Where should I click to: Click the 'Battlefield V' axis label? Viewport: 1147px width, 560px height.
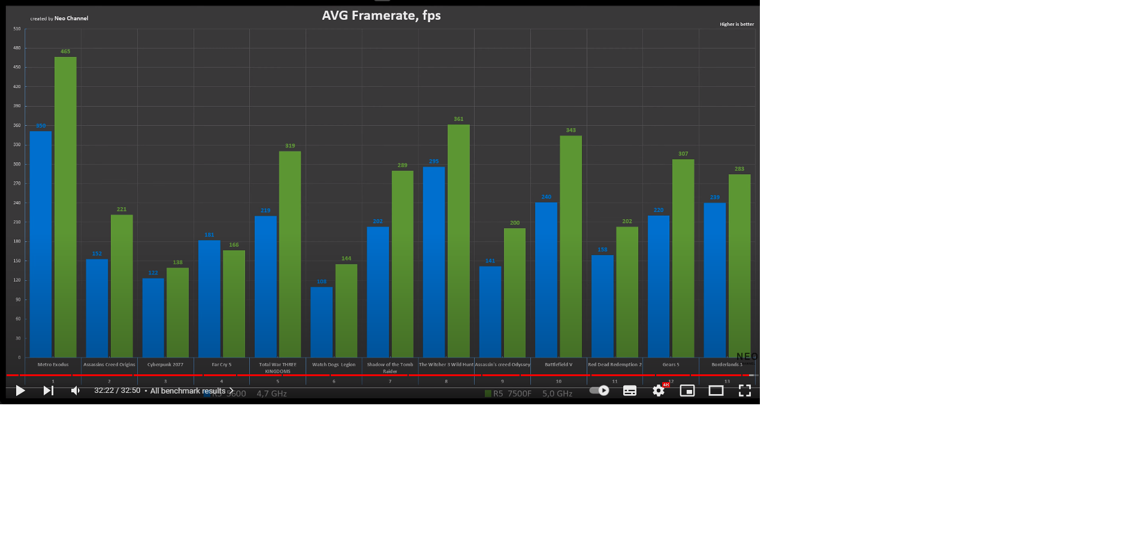coord(559,364)
